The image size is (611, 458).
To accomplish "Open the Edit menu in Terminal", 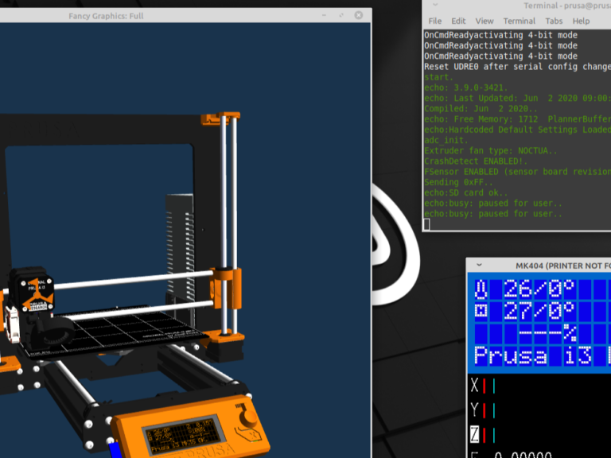I will click(x=458, y=21).
